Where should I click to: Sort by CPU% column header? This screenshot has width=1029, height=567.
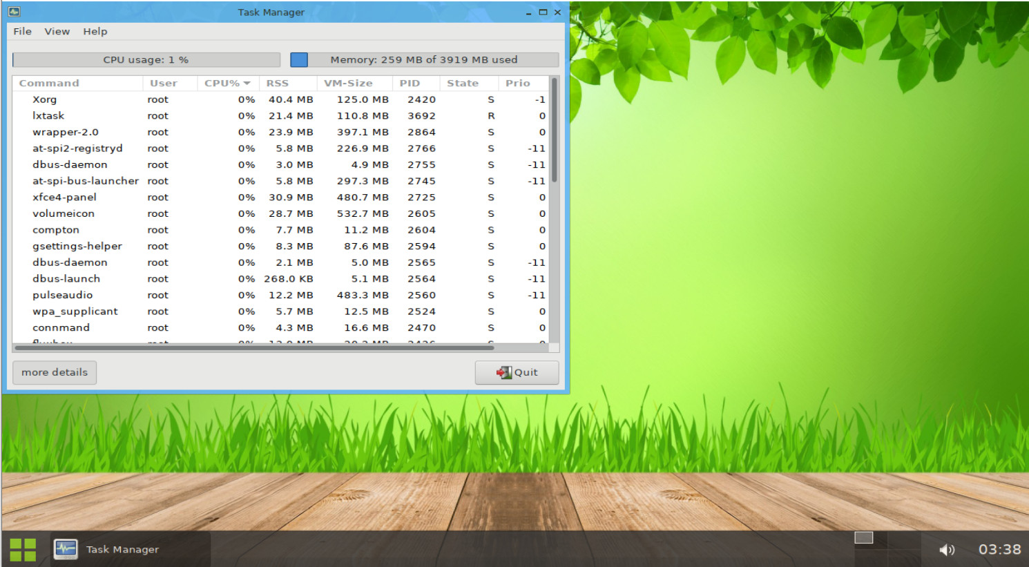tap(228, 83)
